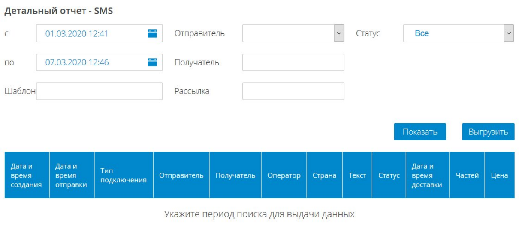The width and height of the screenshot is (519, 232).
Task: Click 'Дата и время отправки' column header
Action: 71,175
